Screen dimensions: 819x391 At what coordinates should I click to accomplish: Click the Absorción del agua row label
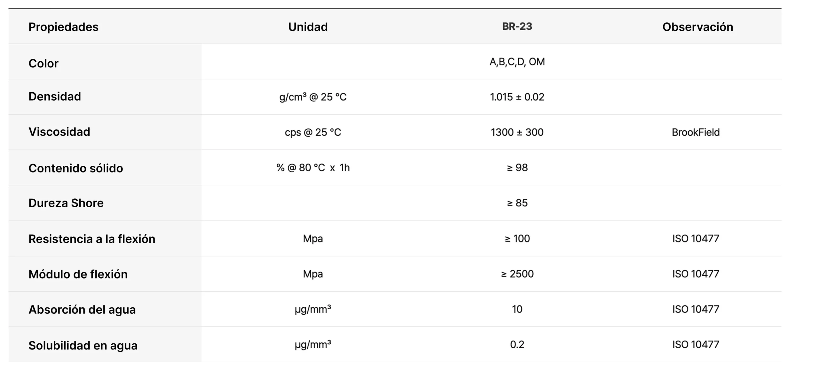click(82, 310)
